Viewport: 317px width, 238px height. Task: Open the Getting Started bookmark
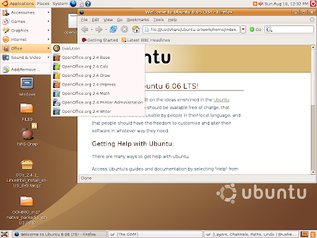[x=100, y=40]
